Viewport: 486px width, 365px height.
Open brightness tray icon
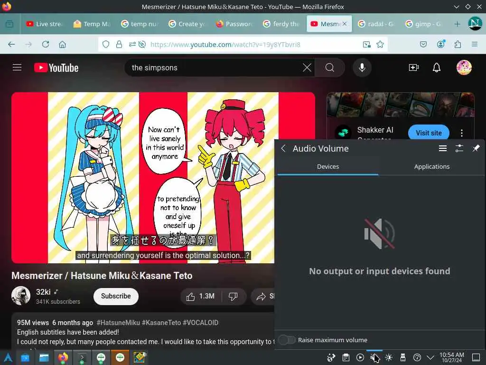[389, 357]
